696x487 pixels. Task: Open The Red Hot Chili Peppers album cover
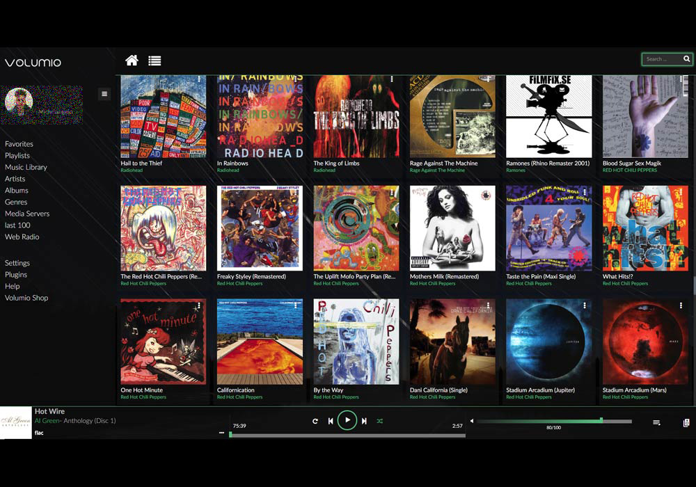click(x=164, y=228)
